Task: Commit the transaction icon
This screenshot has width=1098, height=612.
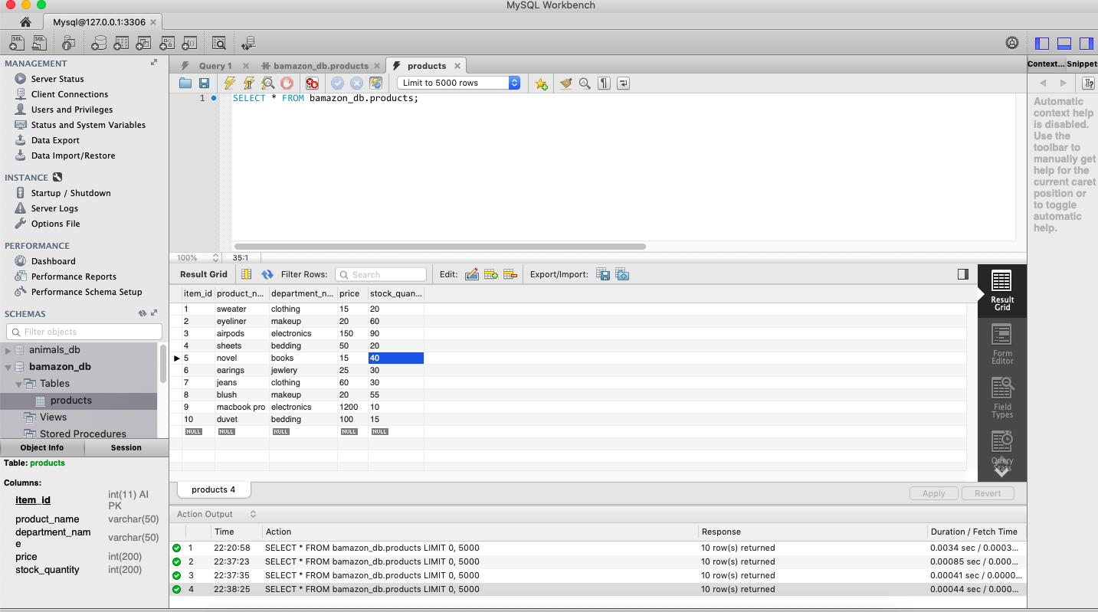Action: pos(337,83)
